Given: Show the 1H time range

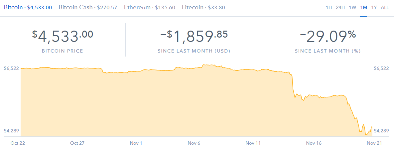Looking at the screenshot, I should pos(329,7).
